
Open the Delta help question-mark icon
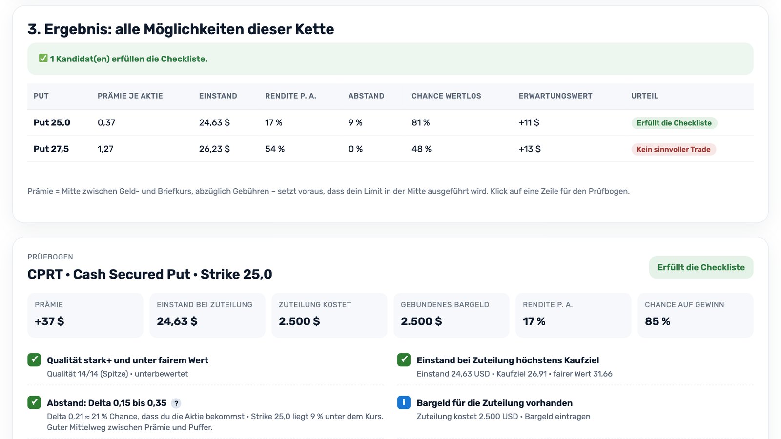pos(176,403)
